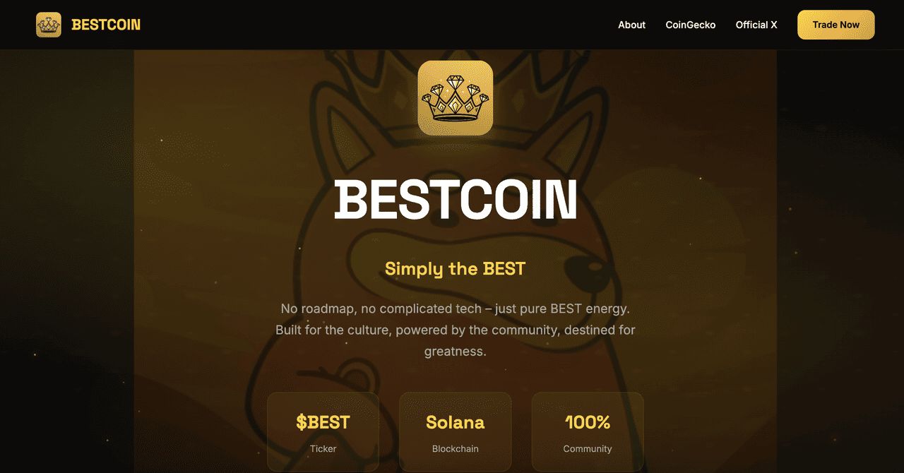Click the large diamond crown logo in hero
This screenshot has height=473, width=904.
(456, 97)
